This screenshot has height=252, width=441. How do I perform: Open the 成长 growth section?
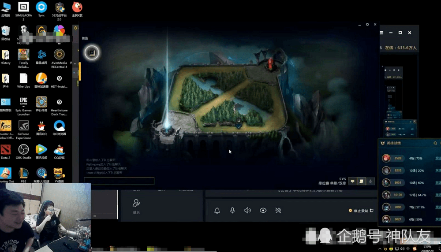coord(136,207)
